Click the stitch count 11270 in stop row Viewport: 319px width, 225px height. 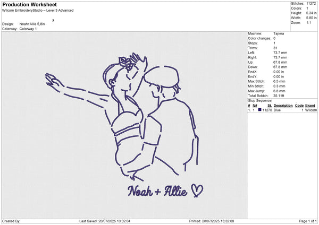pyautogui.click(x=267, y=110)
